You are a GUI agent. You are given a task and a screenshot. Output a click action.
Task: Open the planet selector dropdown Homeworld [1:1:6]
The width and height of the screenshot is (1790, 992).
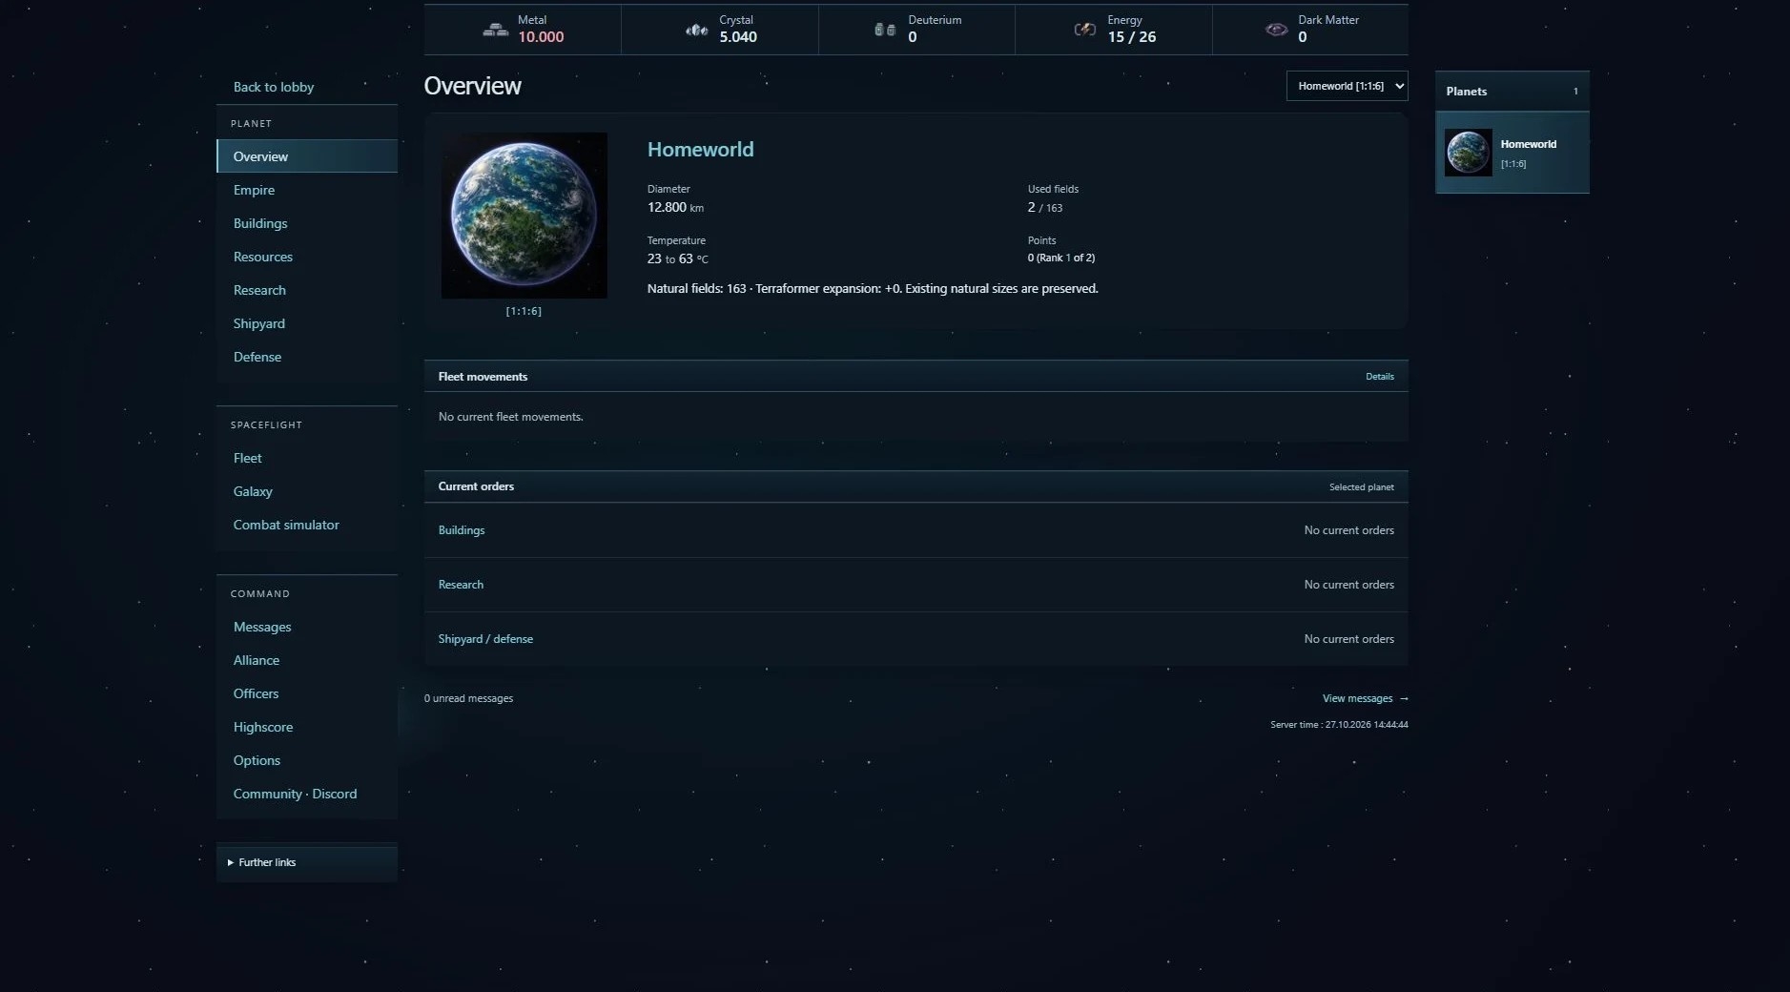pos(1347,86)
